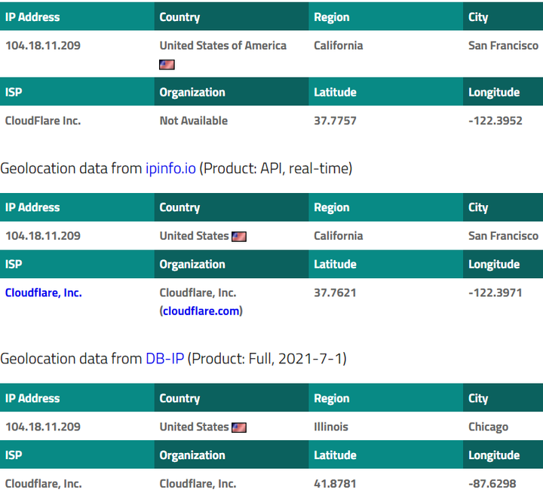Viewport: 543px width, 493px height.
Task: Click the CloudFlare Inc. text in the first table
Action: coord(43,121)
